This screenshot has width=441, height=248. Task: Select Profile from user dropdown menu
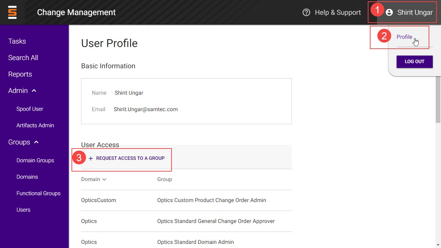pyautogui.click(x=404, y=37)
